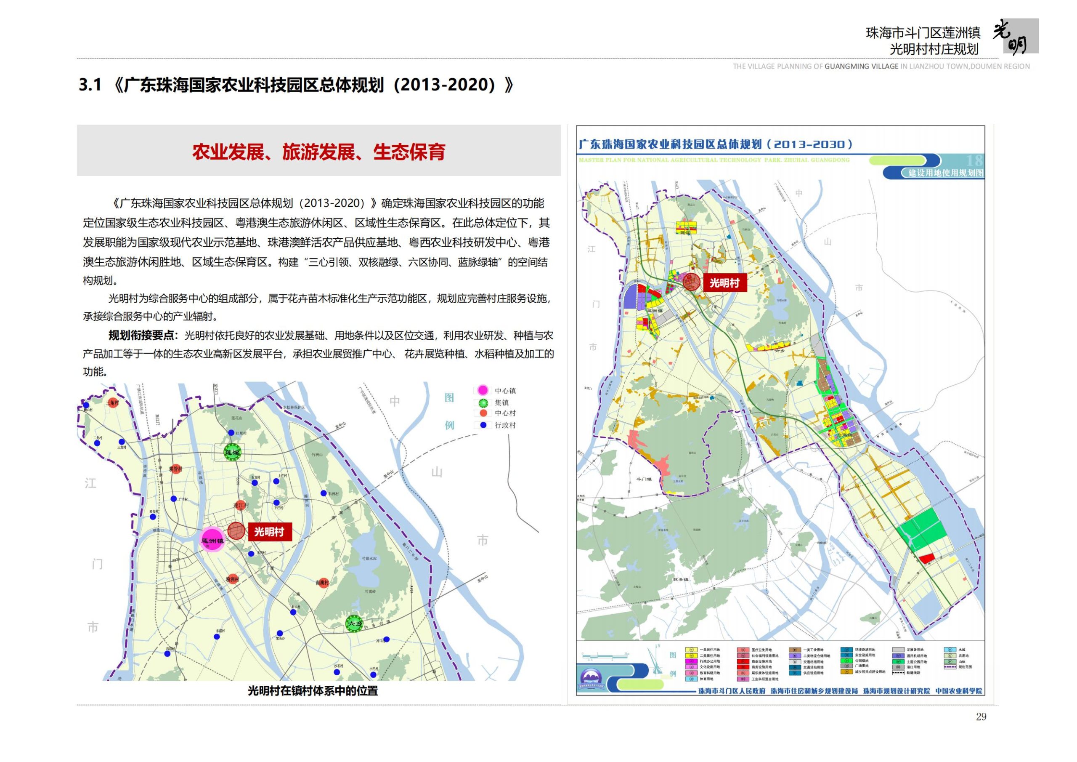Click the header subtitle 光明村村庄规划
This screenshot has height=762, width=1077.
coord(934,49)
